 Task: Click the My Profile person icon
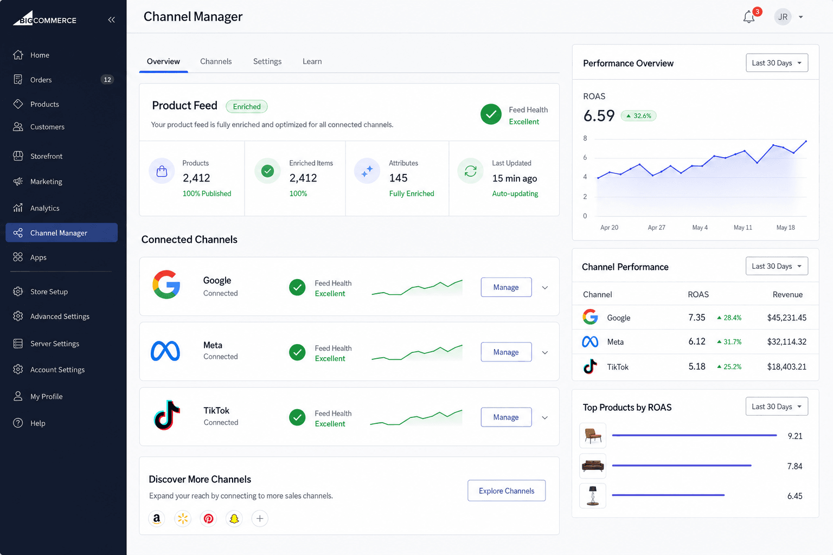(x=18, y=396)
